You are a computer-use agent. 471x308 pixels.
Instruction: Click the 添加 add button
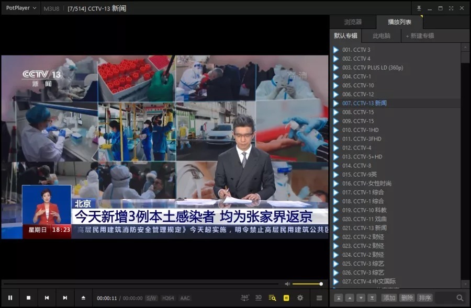coord(389,298)
